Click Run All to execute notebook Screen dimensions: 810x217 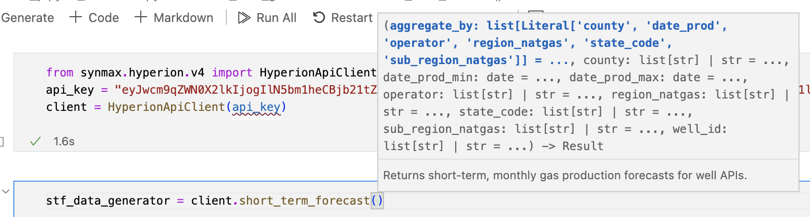pos(267,18)
